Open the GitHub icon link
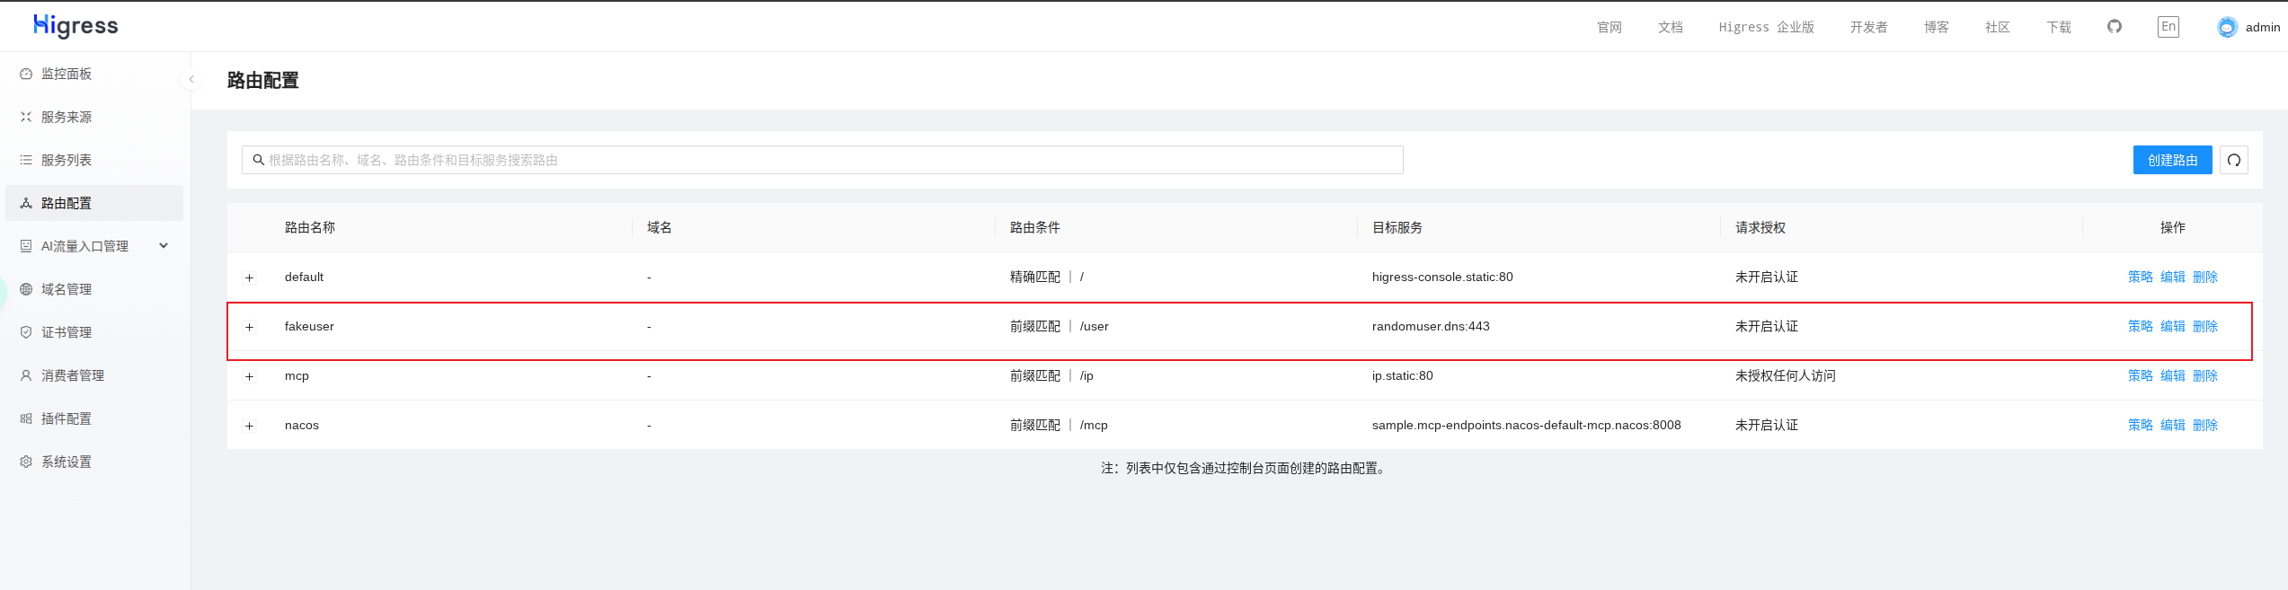This screenshot has width=2288, height=590. click(2115, 26)
